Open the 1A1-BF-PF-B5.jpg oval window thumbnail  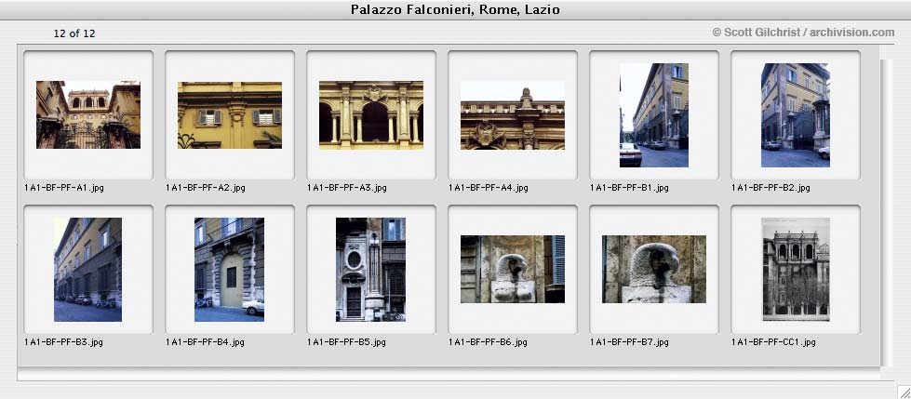click(x=370, y=270)
